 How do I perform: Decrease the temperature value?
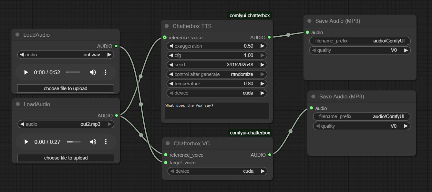click(x=171, y=84)
